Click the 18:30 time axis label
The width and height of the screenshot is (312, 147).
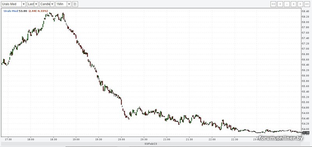53,139
